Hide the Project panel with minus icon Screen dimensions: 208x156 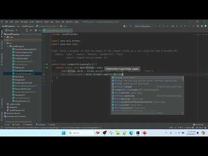pos(39,30)
